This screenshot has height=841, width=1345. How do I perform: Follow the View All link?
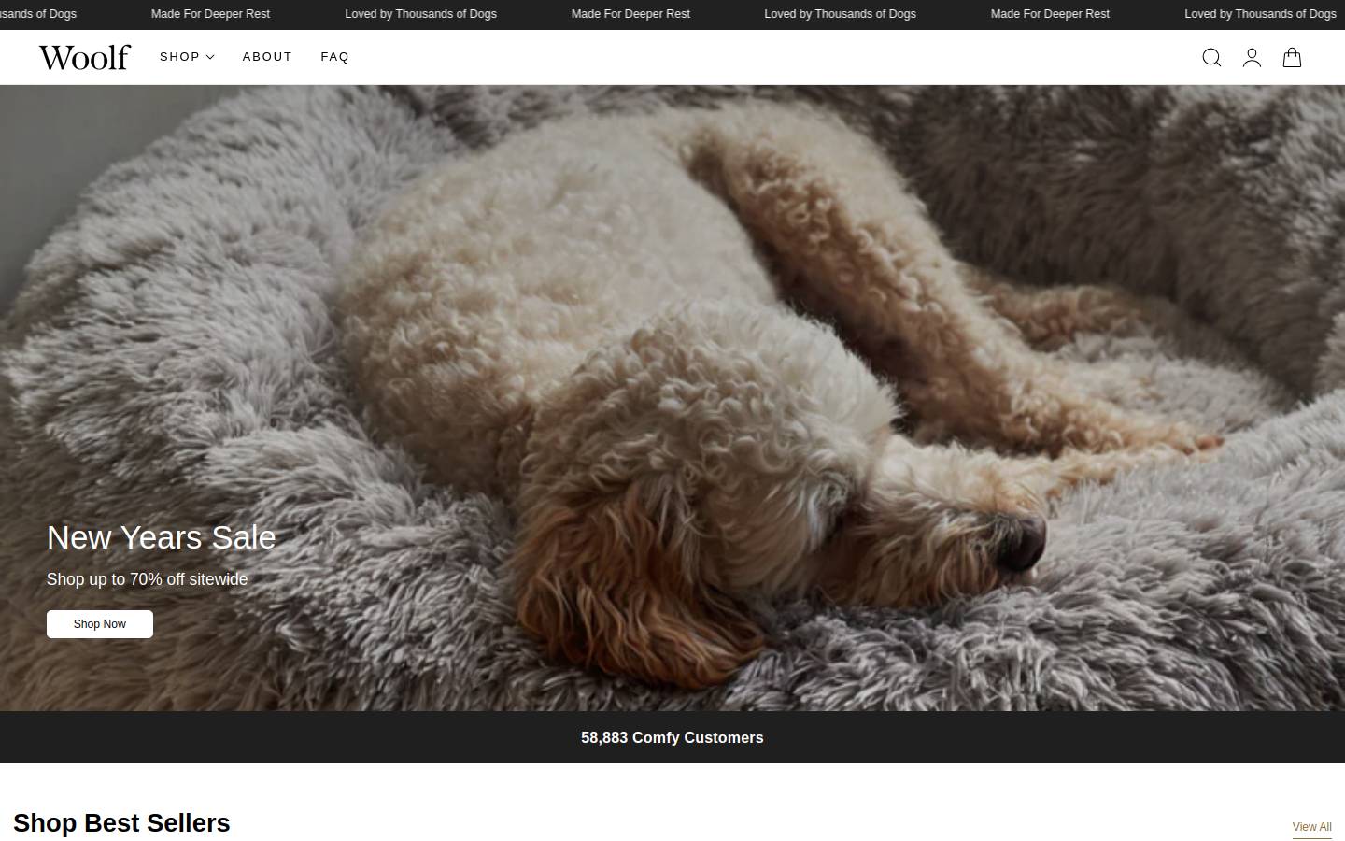pos(1311,827)
